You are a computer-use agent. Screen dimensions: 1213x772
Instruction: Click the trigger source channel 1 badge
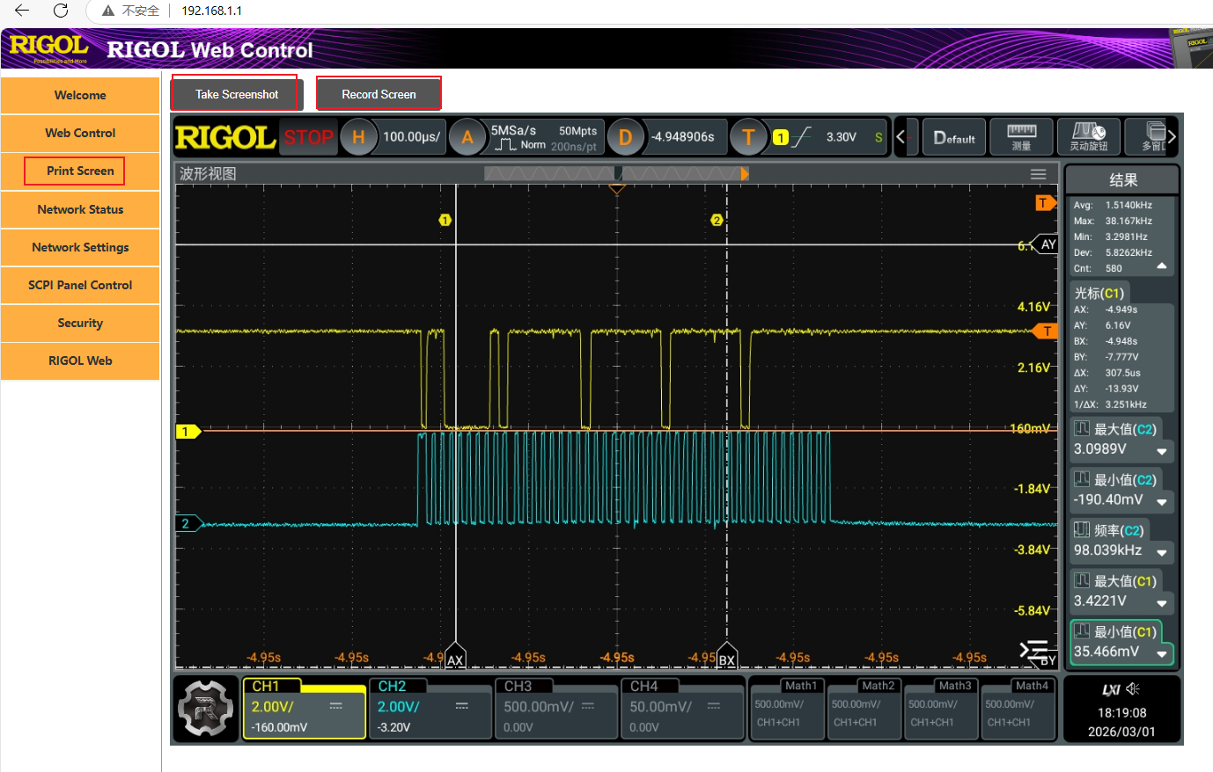pyautogui.click(x=780, y=137)
